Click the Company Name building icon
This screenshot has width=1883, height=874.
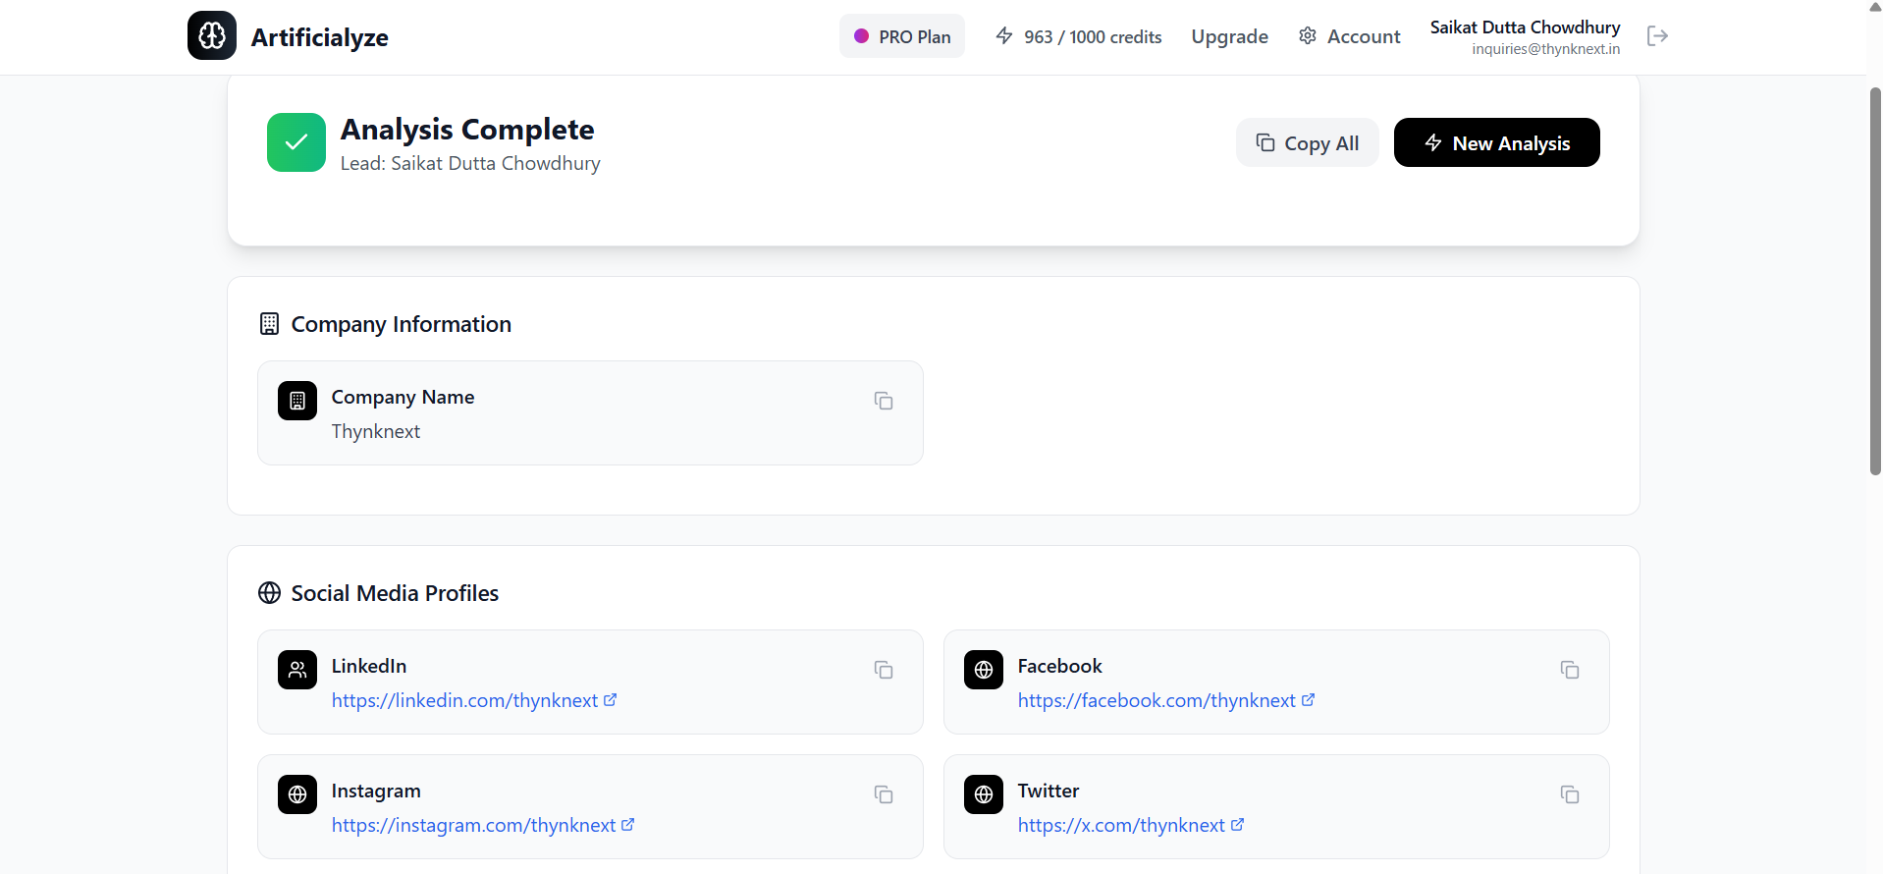click(297, 401)
